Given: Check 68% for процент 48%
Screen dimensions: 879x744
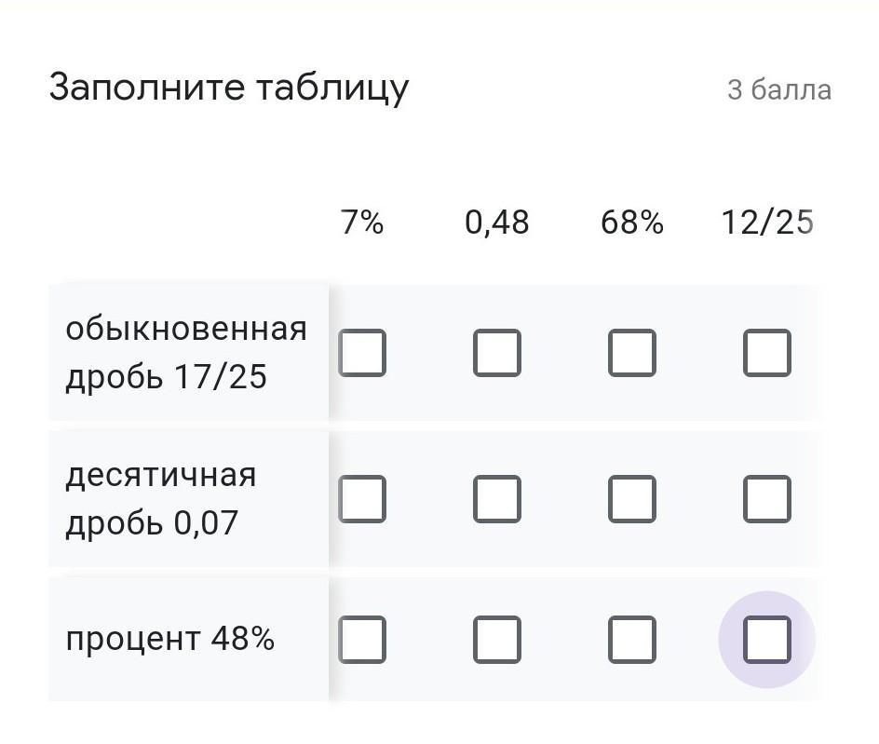Looking at the screenshot, I should pos(632,640).
